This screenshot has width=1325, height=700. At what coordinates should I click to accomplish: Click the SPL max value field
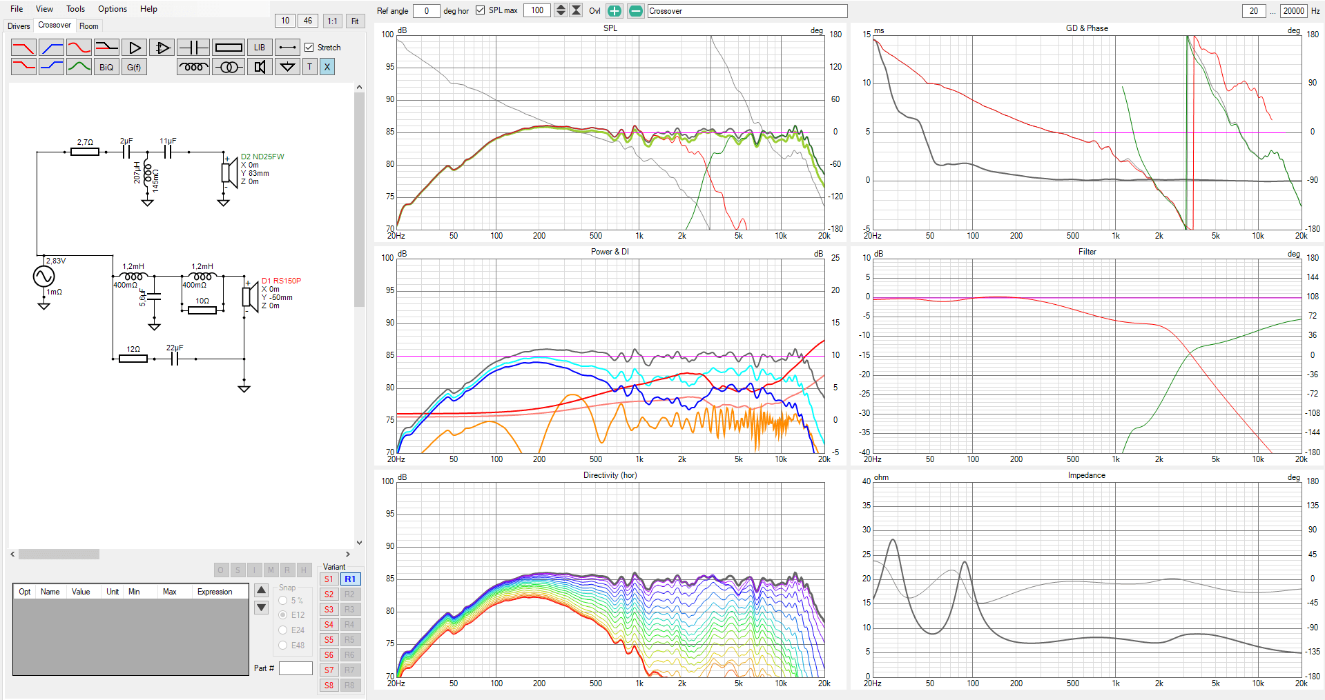tap(537, 10)
